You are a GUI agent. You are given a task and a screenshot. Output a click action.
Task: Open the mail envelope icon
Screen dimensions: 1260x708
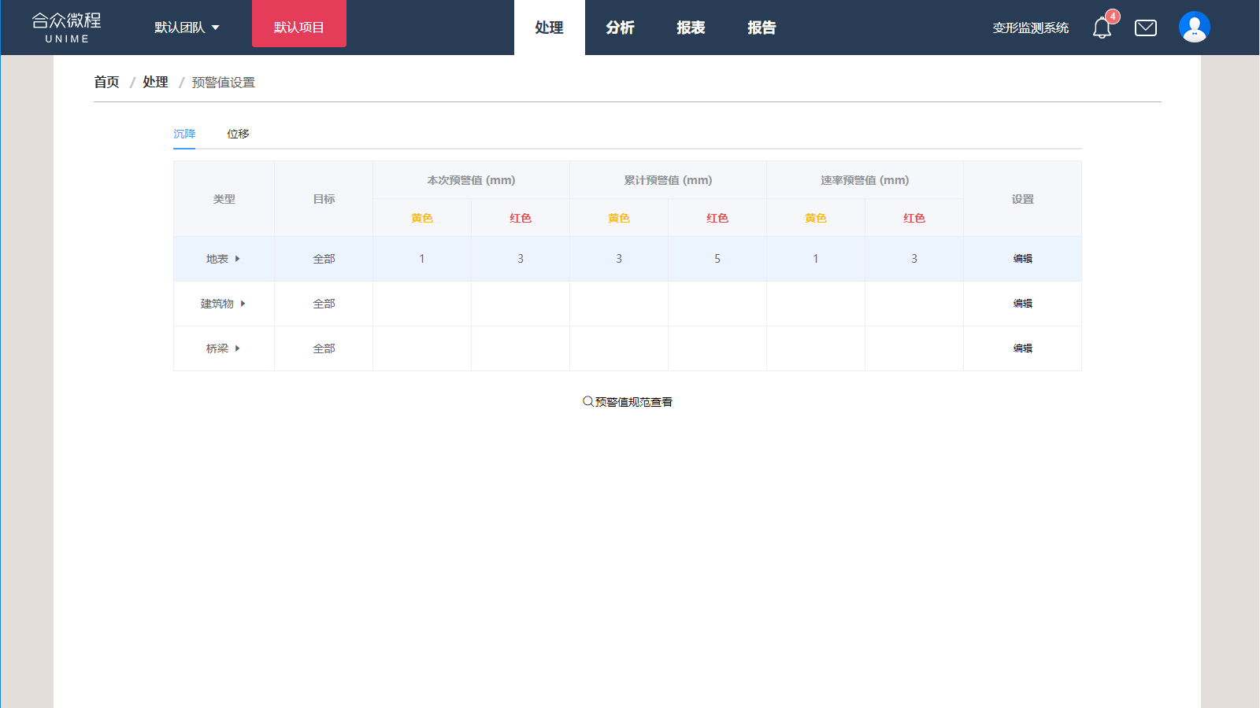[x=1145, y=28]
